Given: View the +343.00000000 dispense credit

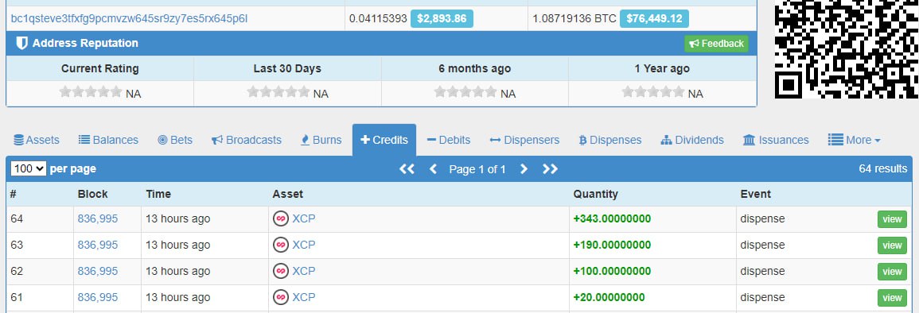Looking at the screenshot, I should 892,218.
